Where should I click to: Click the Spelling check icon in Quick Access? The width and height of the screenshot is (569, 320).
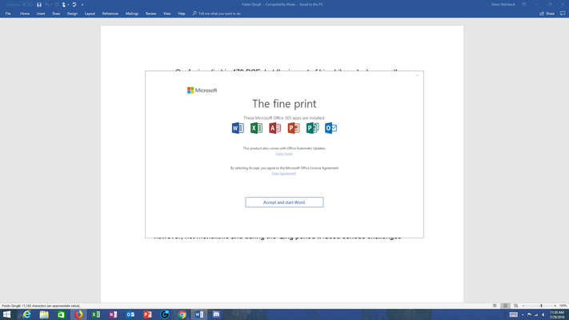pos(74,5)
